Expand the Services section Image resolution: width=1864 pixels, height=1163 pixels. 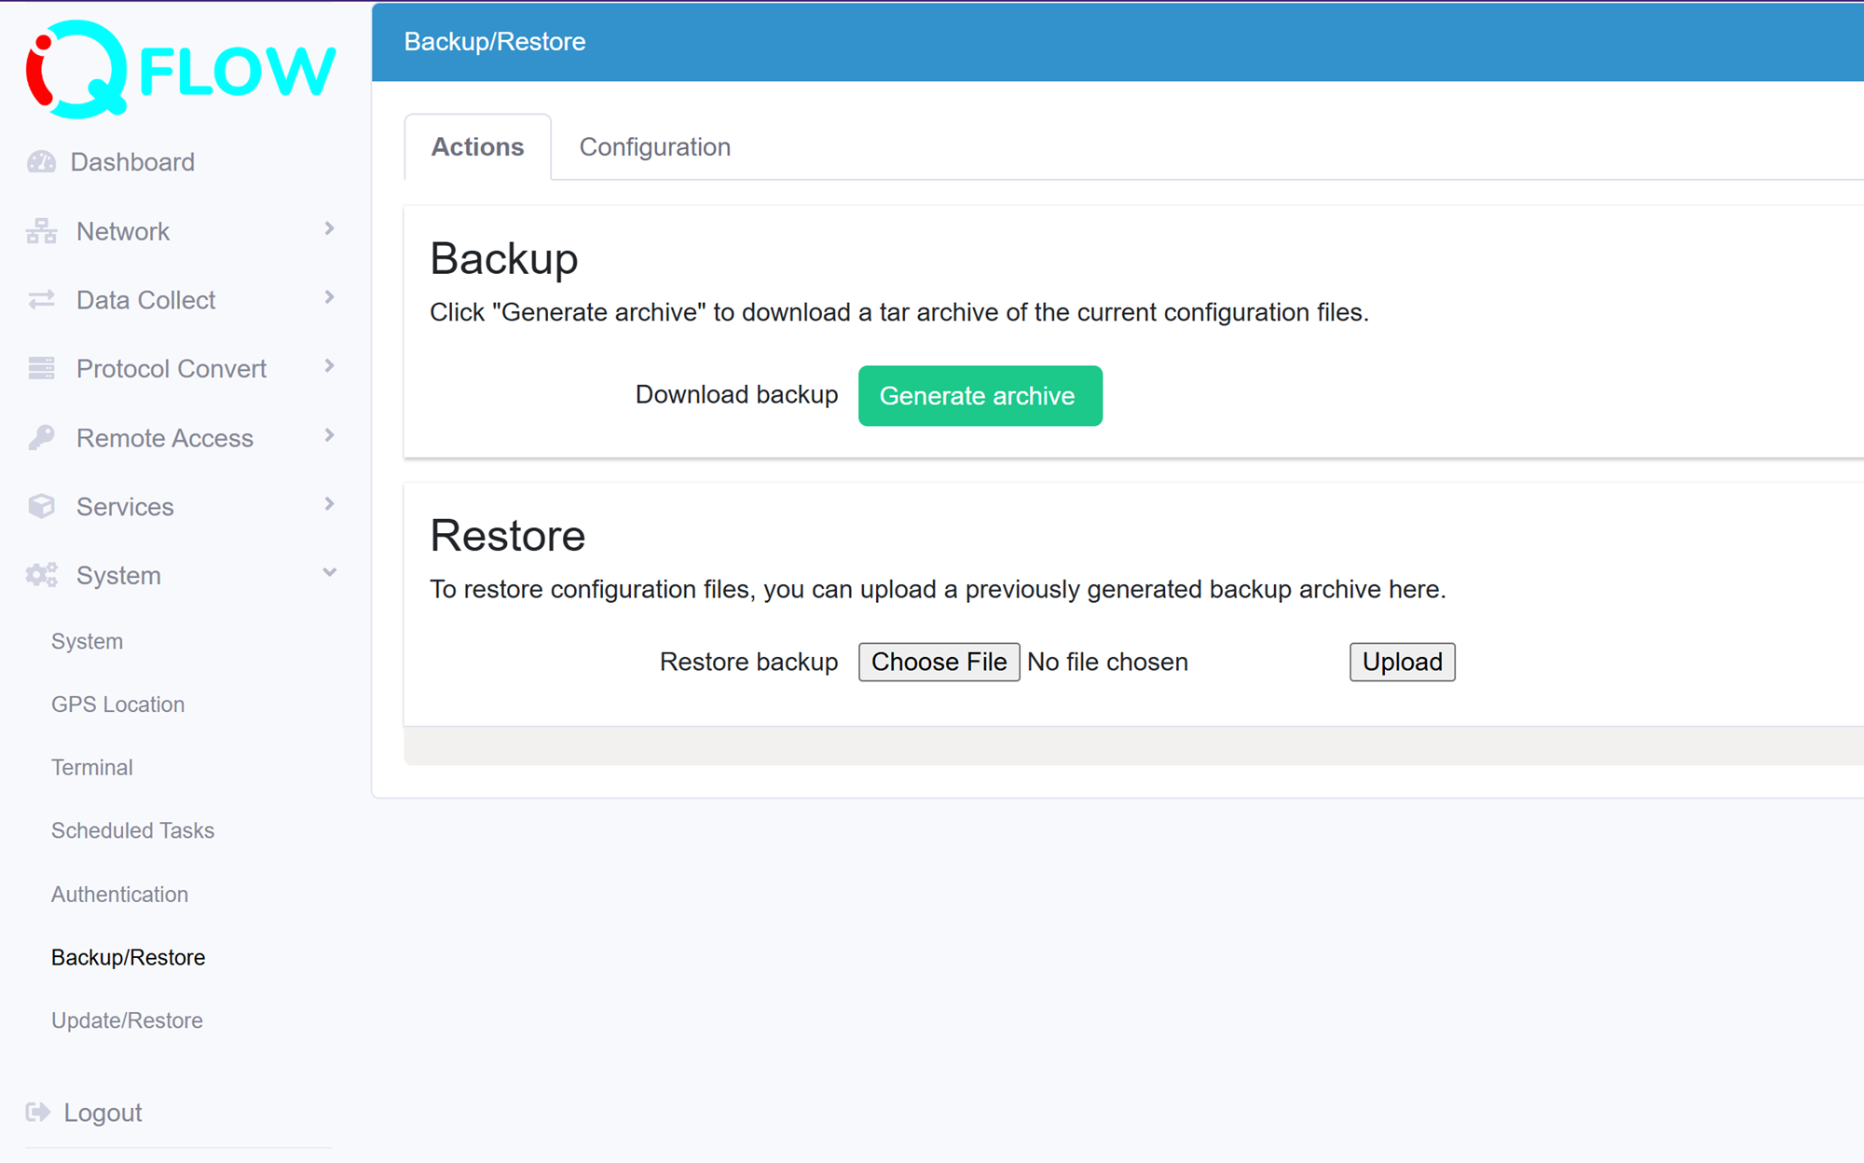click(x=328, y=504)
